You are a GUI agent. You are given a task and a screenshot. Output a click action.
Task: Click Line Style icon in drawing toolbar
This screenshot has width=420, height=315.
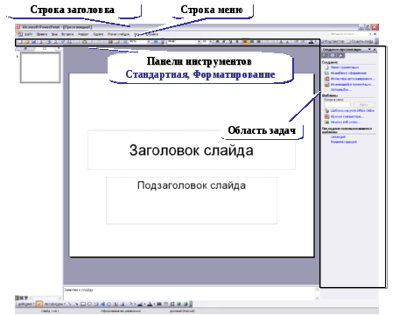click(159, 304)
